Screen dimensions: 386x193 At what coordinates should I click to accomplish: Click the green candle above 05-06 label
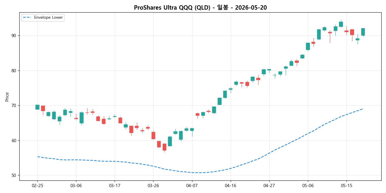308,46
